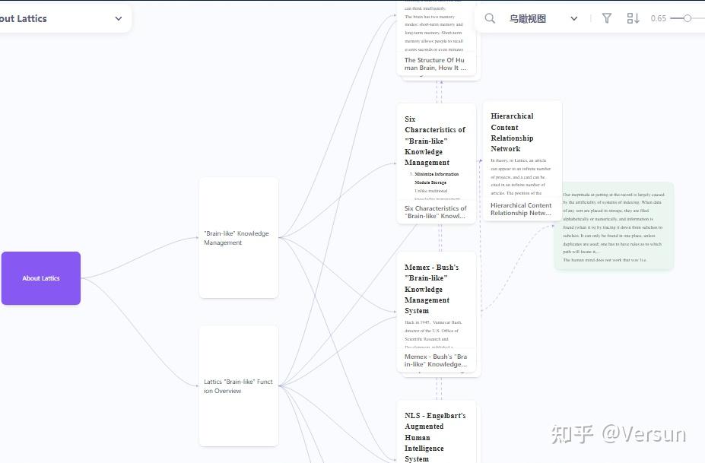Image resolution: width=705 pixels, height=463 pixels.
Task: Adjust the zoom level slider handle
Action: tap(687, 18)
